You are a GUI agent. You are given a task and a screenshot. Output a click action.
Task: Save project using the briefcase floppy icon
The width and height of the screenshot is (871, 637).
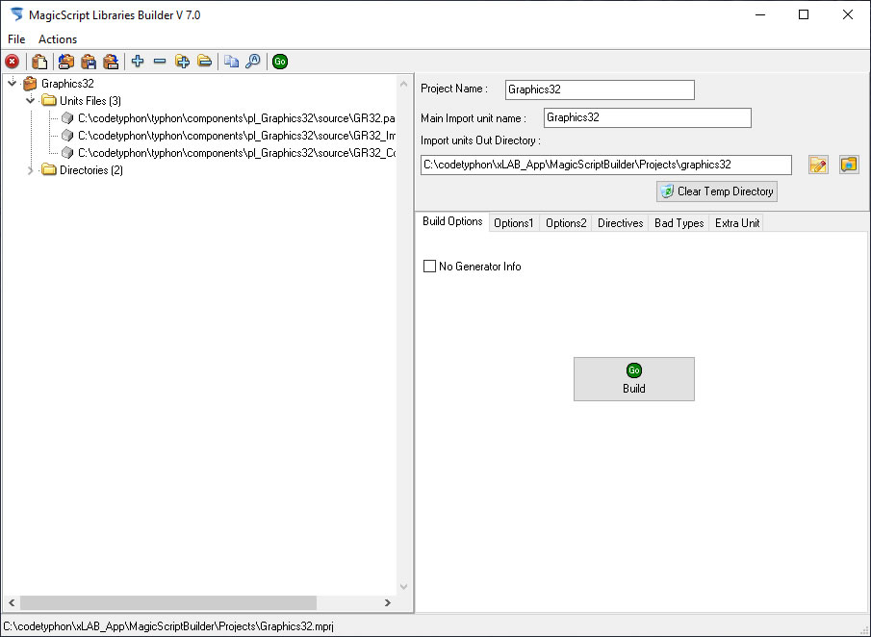[x=89, y=62]
